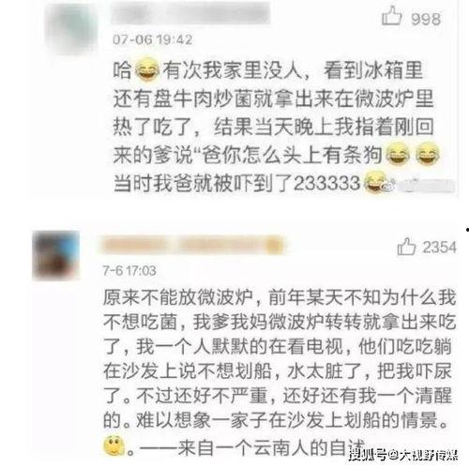This screenshot has width=469, height=468.
Task: Click the gold badge beside second username
Action: [275, 245]
